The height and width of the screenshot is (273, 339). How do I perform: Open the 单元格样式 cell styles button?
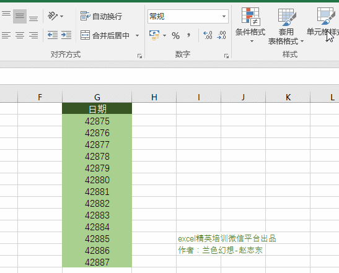(x=323, y=24)
